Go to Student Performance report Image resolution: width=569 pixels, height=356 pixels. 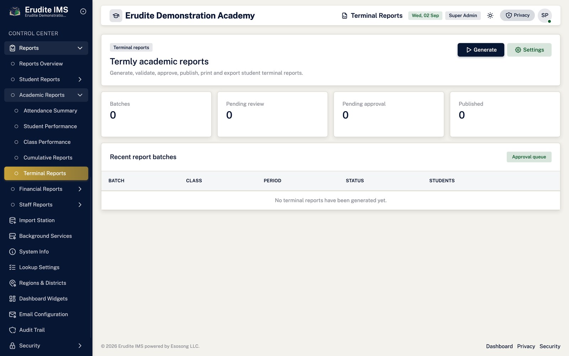coord(46,126)
